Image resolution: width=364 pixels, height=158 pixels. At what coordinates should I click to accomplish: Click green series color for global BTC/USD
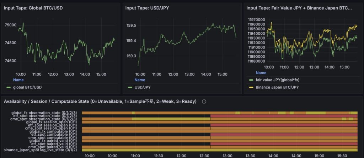[x=9, y=87]
